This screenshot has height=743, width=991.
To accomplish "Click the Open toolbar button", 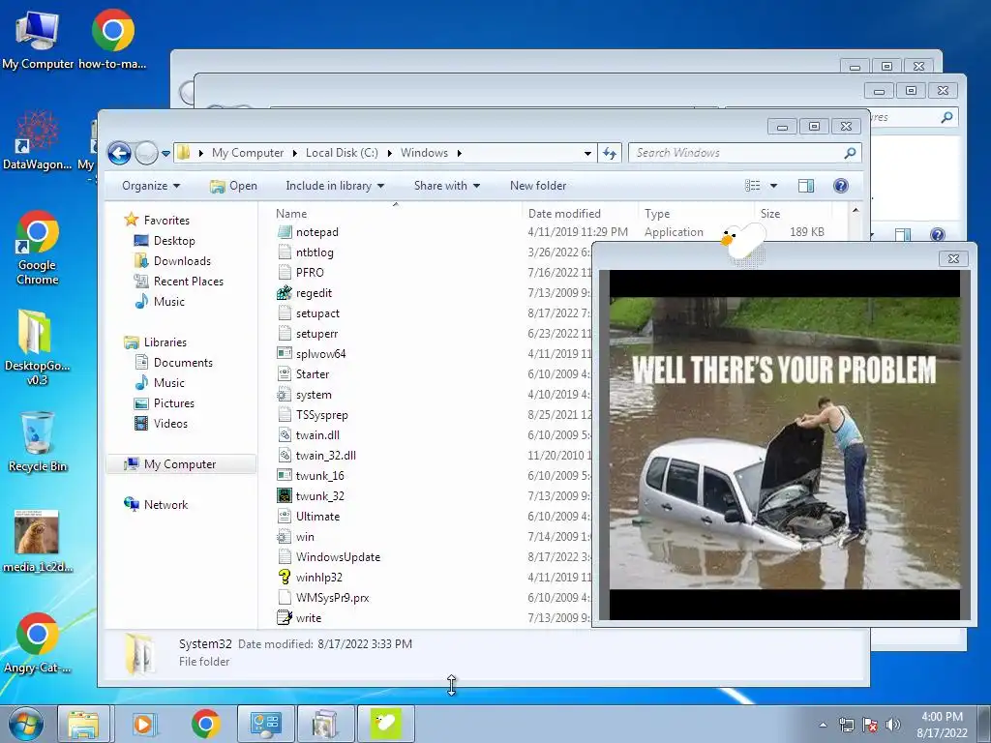I will (233, 186).
